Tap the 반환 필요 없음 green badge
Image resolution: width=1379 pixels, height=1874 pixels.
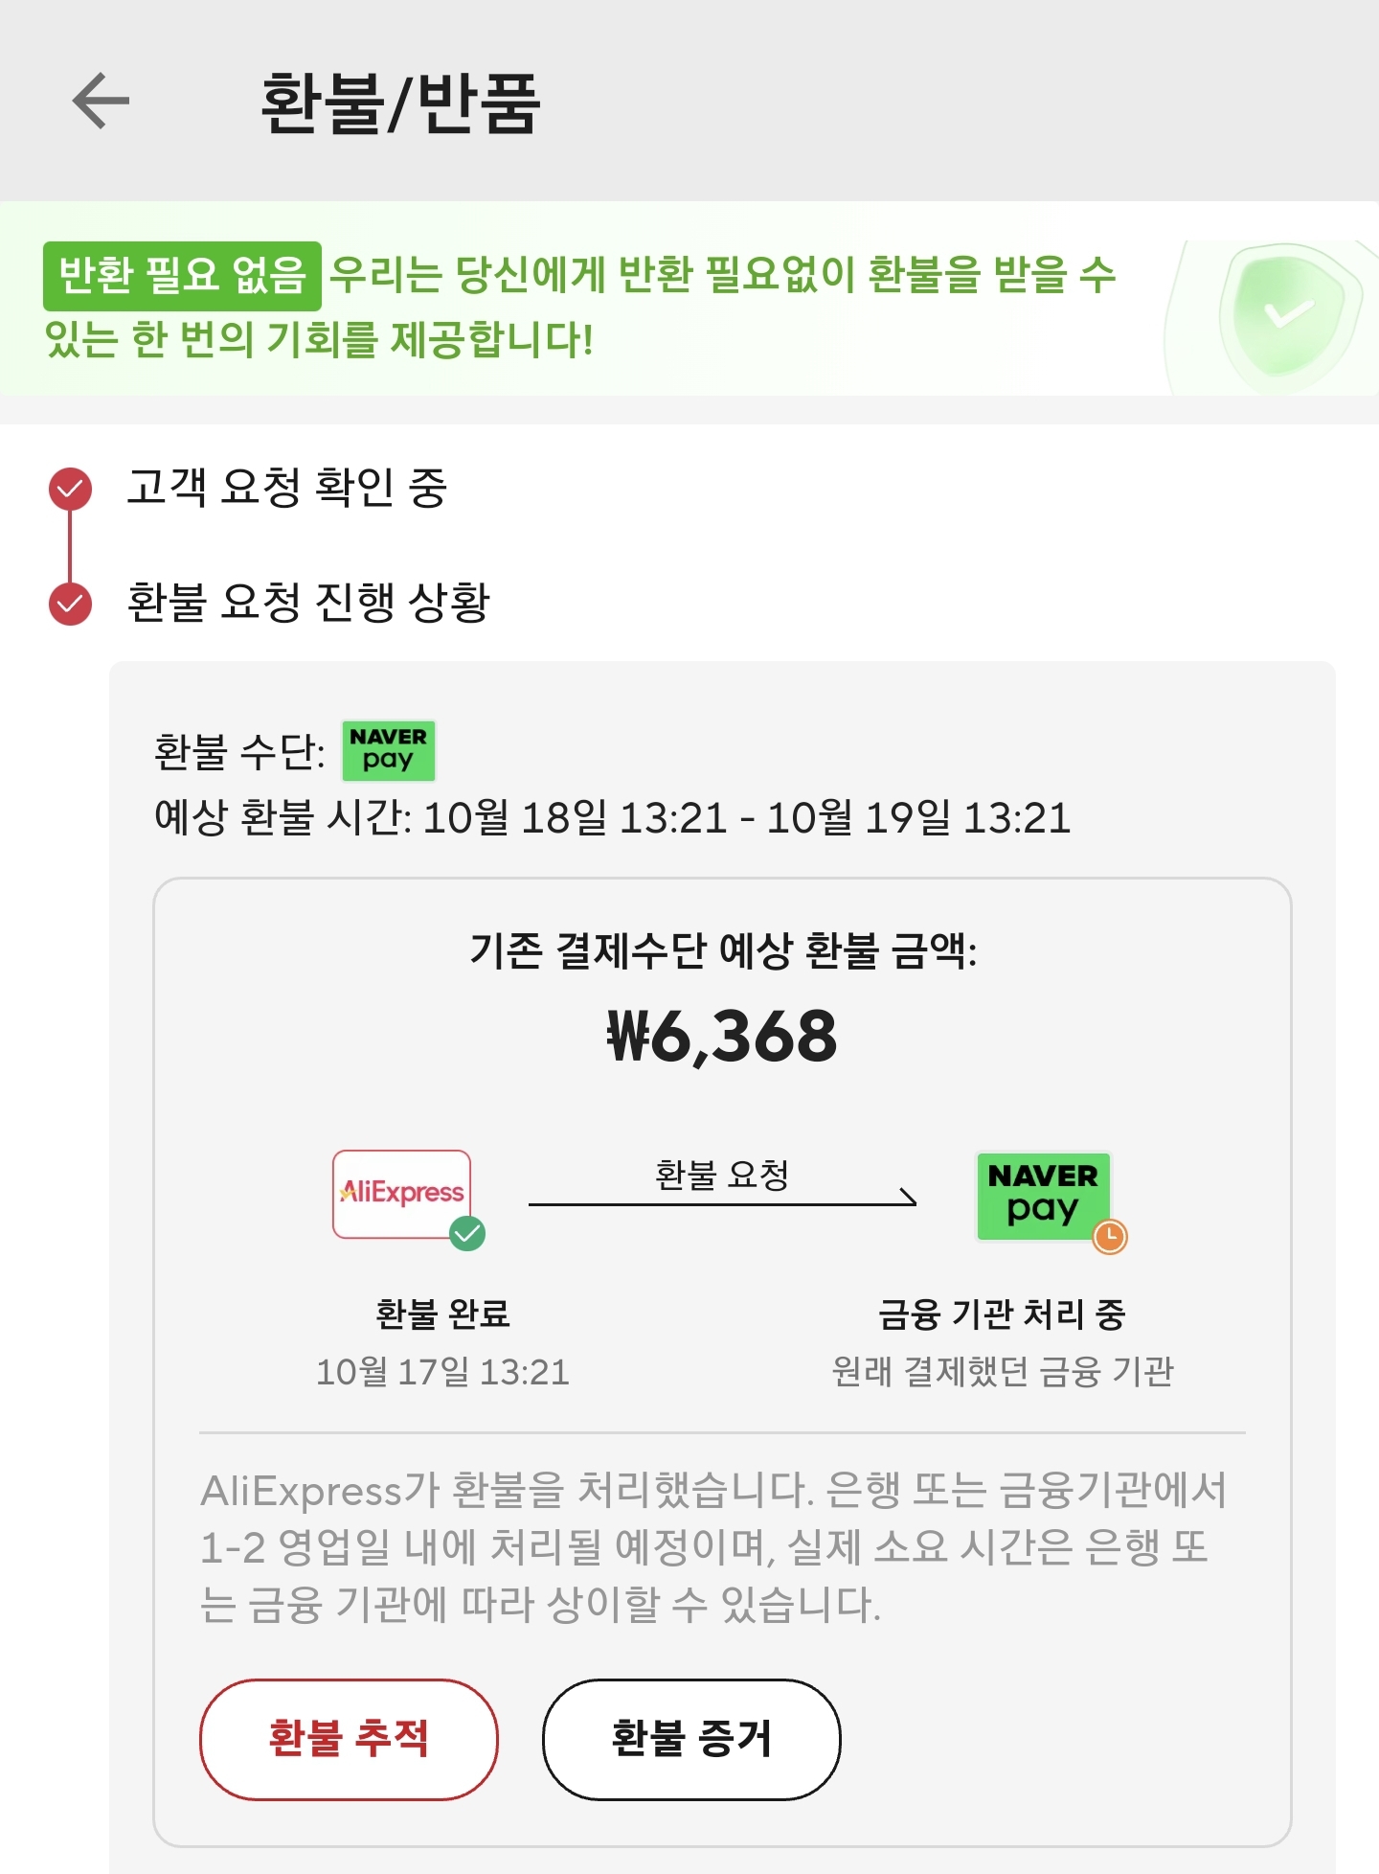point(182,276)
